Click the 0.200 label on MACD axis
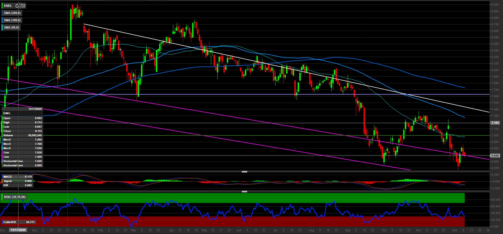Image resolution: width=503 pixels, height=234 pixels. [x=495, y=175]
